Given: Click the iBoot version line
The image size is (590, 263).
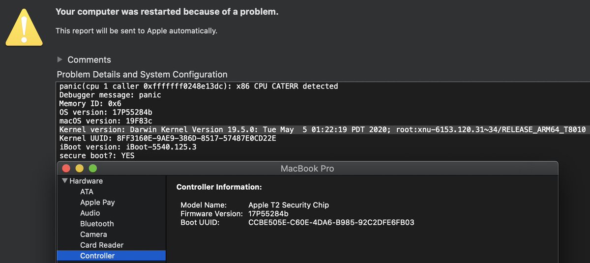Looking at the screenshot, I should pyautogui.click(x=128, y=147).
